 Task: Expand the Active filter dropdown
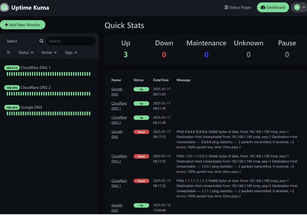[x=49, y=52]
